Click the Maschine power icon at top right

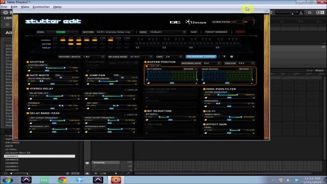point(310,12)
